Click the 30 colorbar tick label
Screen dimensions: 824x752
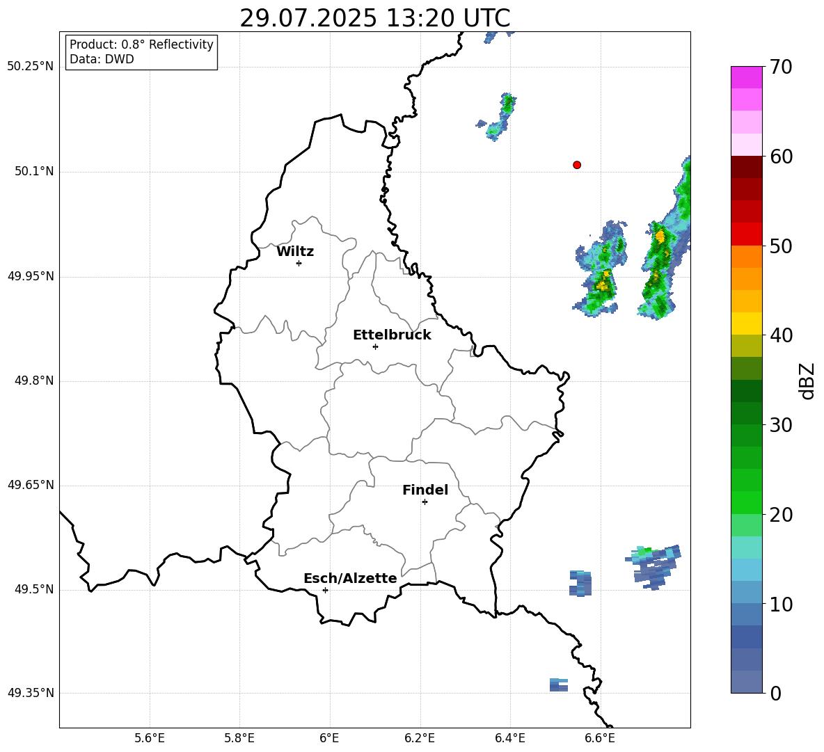point(781,424)
